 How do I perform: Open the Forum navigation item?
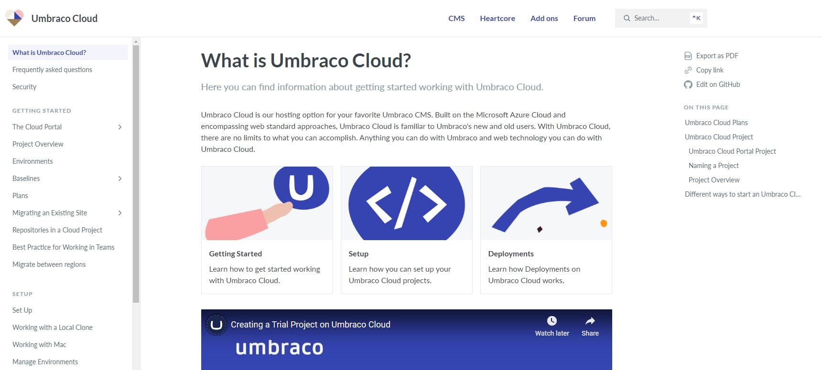coord(584,18)
